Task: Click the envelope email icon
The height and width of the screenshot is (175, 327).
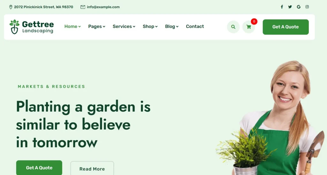Action: point(83,7)
